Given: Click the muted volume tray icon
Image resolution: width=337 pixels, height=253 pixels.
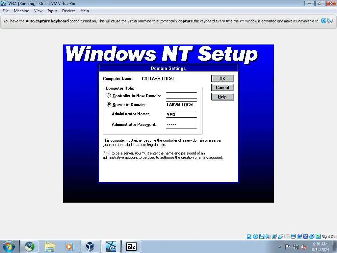Looking at the screenshot, I should (304, 247).
